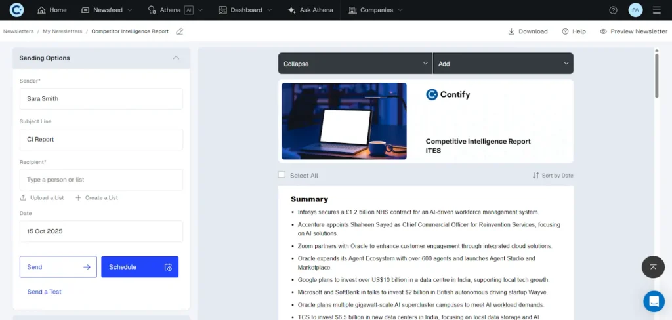This screenshot has height=320, width=672.
Task: Click the laptop banner image
Action: point(344,121)
